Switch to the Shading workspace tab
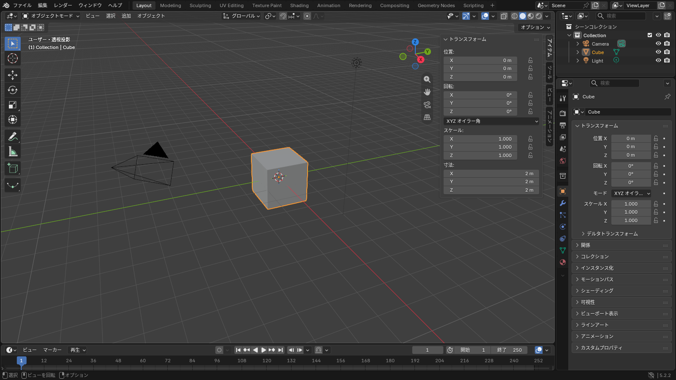The image size is (676, 380). coord(299,5)
